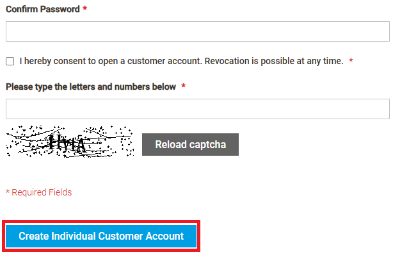Click asterisk before "Required Fields" note

[8, 192]
